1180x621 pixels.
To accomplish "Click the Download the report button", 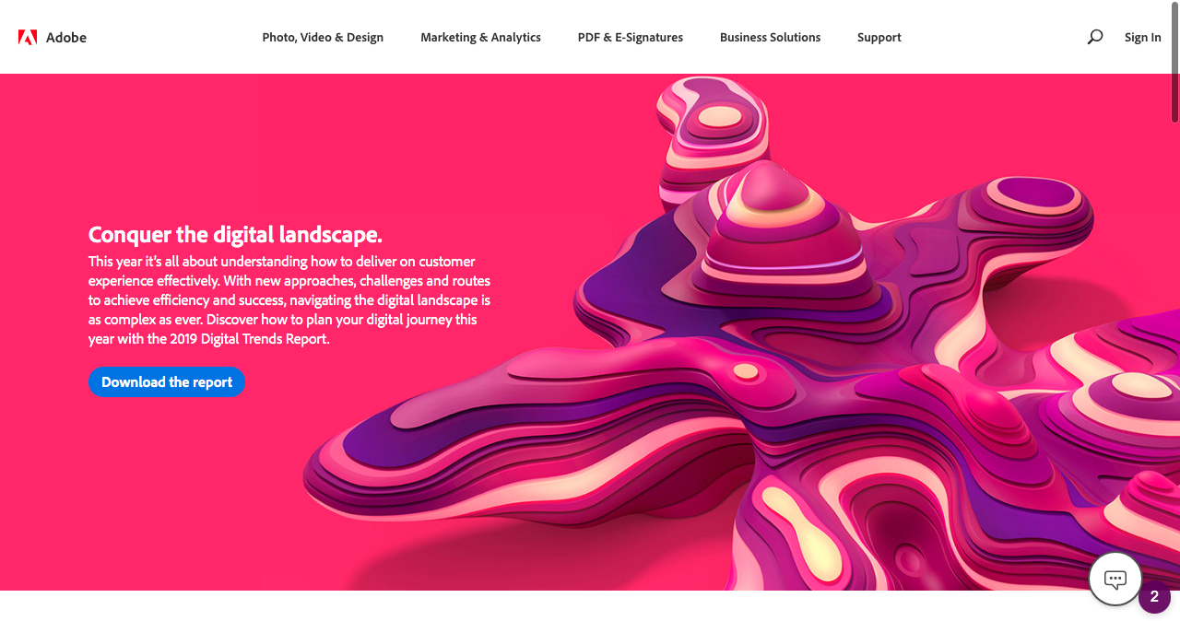I will click(x=167, y=382).
